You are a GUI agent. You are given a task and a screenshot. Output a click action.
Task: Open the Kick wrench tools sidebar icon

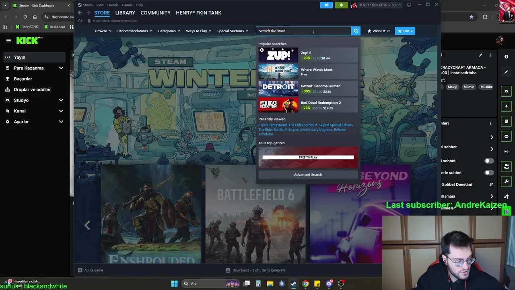coord(507,181)
